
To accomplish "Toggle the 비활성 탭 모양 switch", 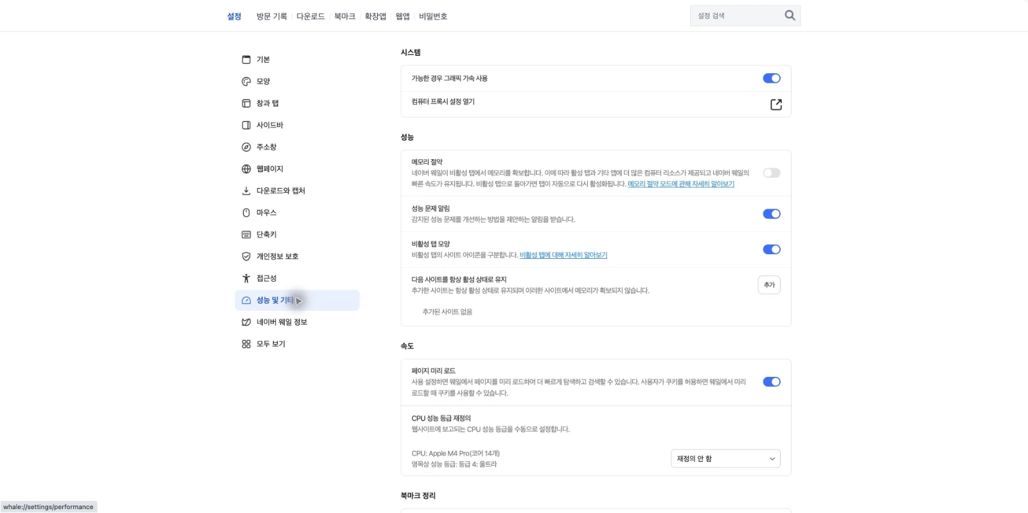I will click(x=772, y=249).
